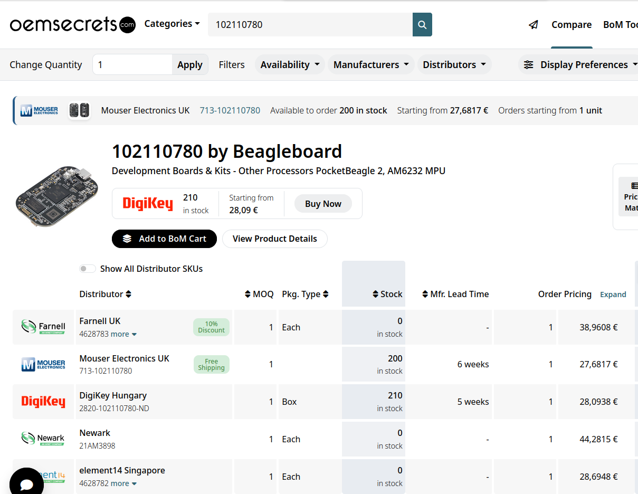
Task: Click the 6 weeks lead time cell
Action: click(473, 364)
